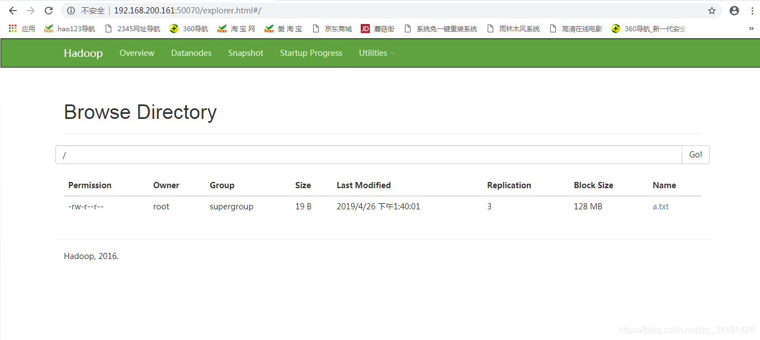Click the Last Modified column header
Screen dimensions: 760x340
364,185
